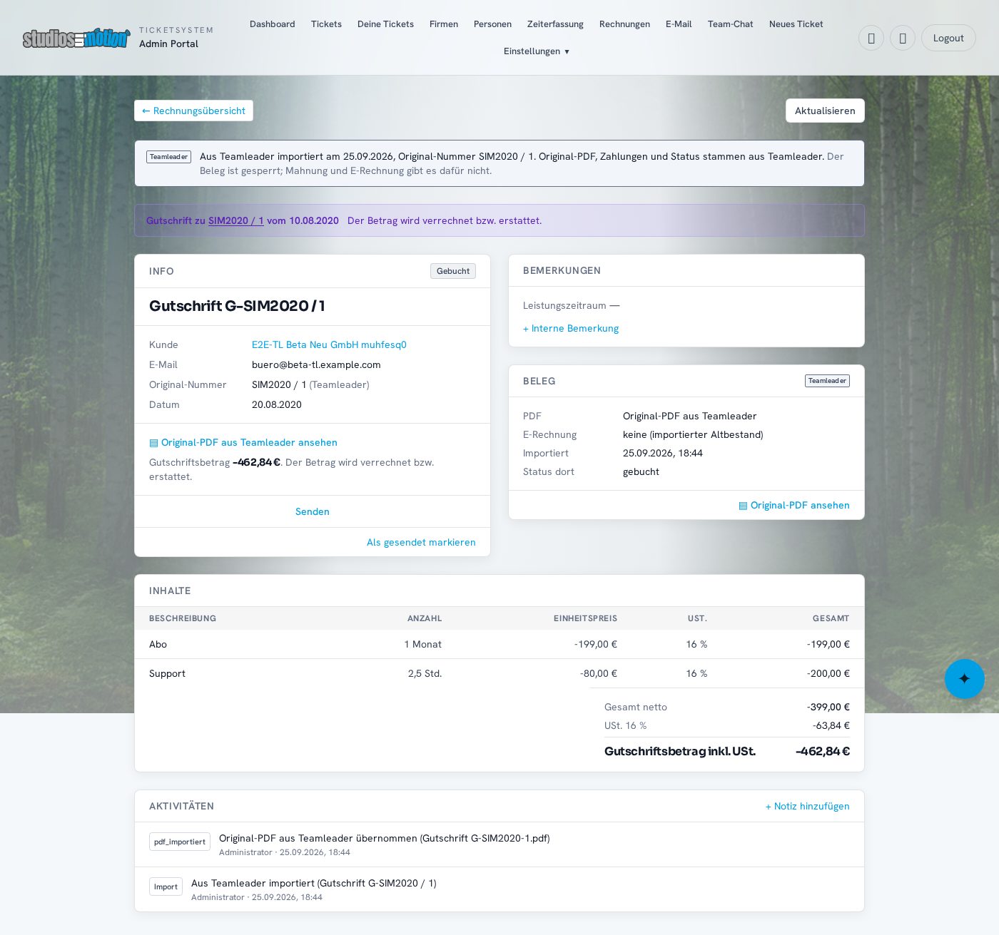Click round icon button directly beside Logout

[x=903, y=38]
